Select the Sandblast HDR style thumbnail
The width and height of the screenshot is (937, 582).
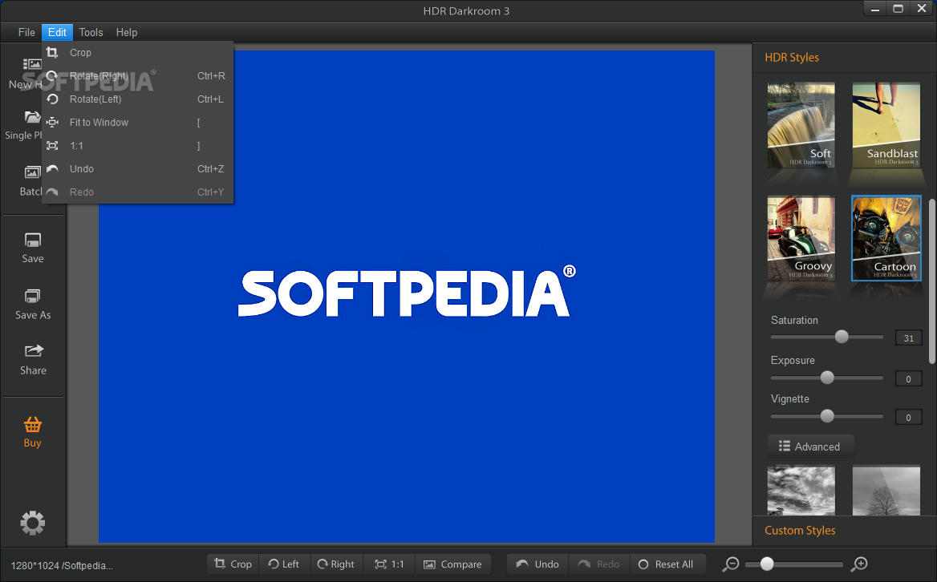point(886,125)
